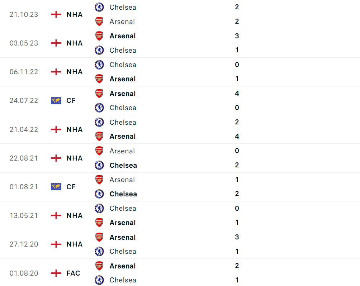The width and height of the screenshot is (360, 286).
Task: Click Arsenal's crest in the 27.12.20 match
Action: (x=99, y=237)
